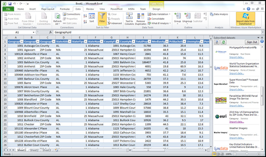
Task: Click Remove Duplicates icon
Action: pos(140,16)
